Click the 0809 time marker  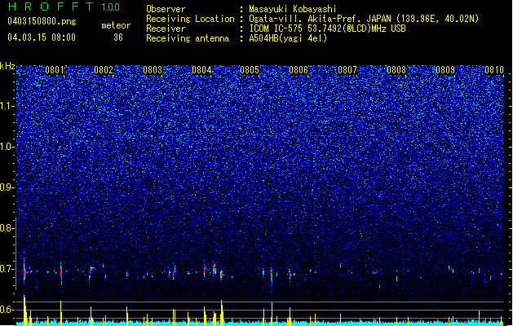click(x=445, y=70)
